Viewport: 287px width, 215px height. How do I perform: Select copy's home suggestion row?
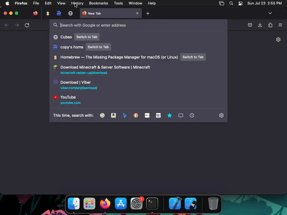click(138, 47)
